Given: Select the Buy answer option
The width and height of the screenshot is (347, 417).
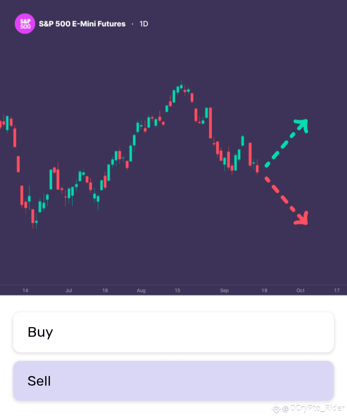Looking at the screenshot, I should 173,332.
